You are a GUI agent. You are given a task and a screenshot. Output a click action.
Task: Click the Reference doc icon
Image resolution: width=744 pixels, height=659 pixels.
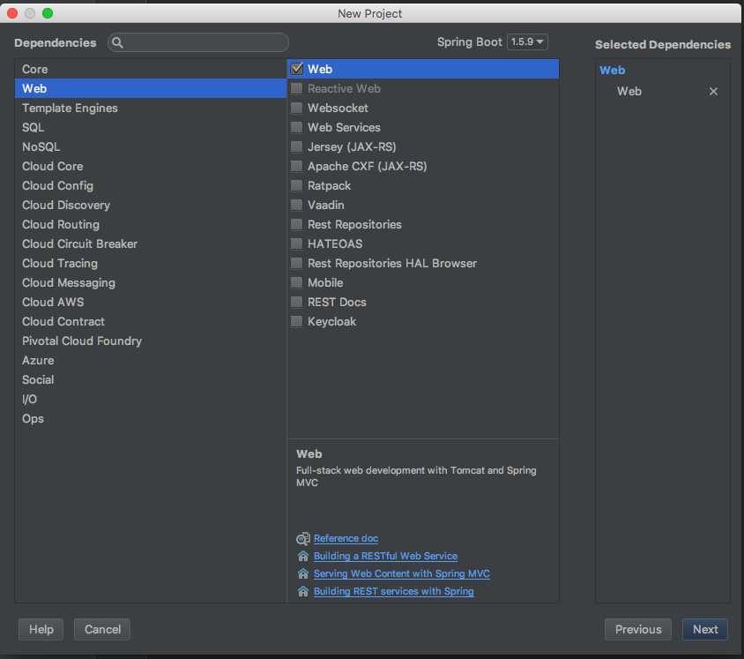tap(302, 538)
